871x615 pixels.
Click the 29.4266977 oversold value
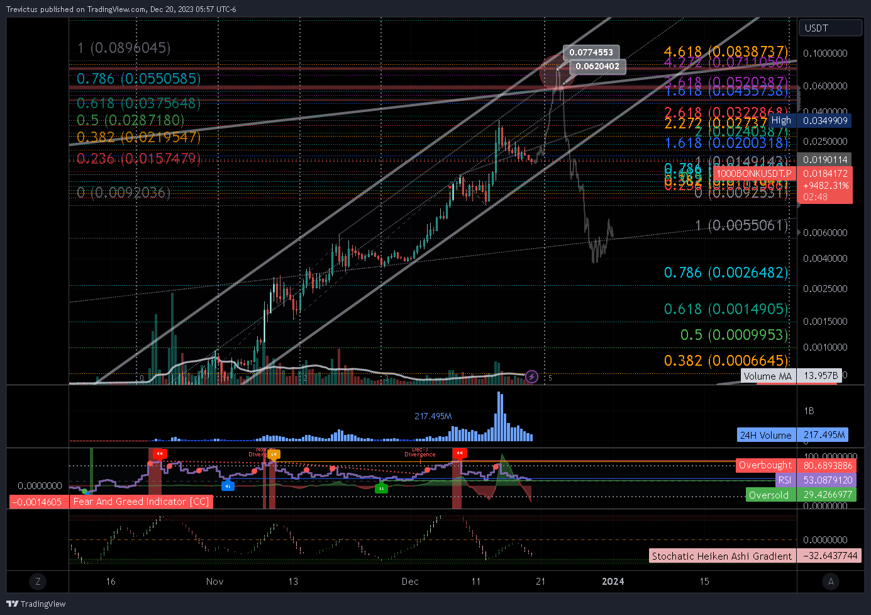point(827,495)
